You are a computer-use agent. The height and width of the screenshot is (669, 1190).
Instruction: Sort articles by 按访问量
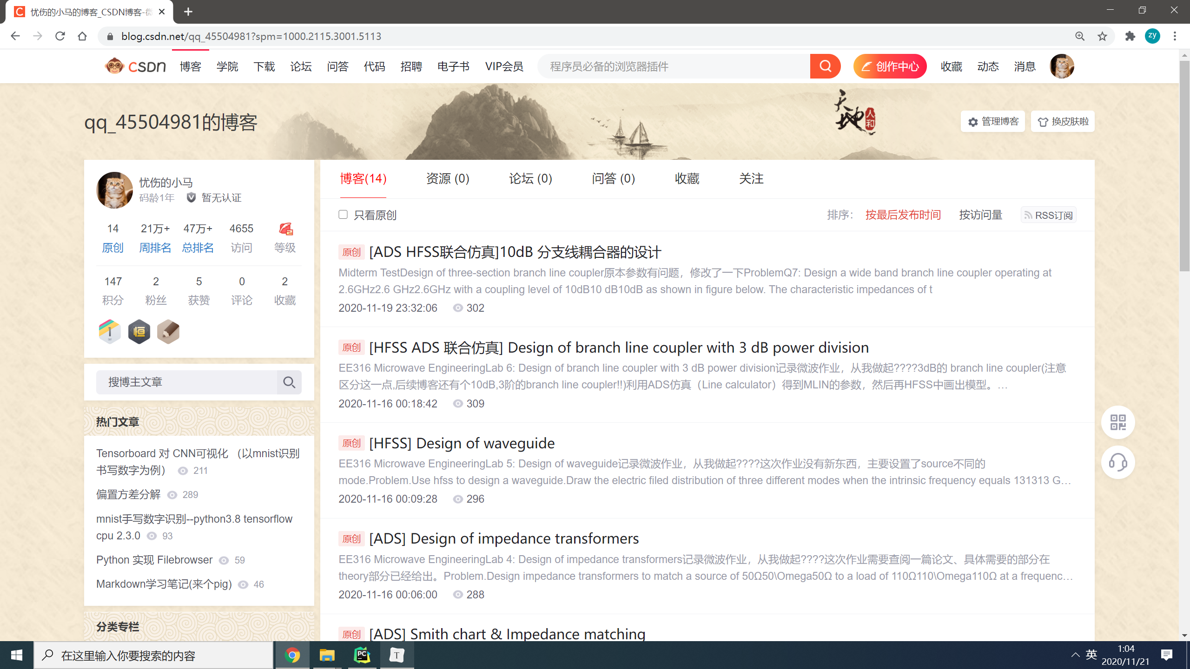pyautogui.click(x=981, y=215)
